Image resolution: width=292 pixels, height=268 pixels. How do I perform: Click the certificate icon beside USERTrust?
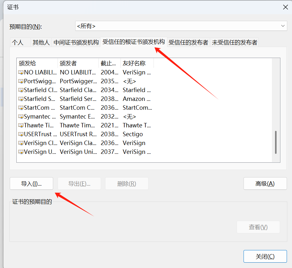pyautogui.click(x=21, y=134)
